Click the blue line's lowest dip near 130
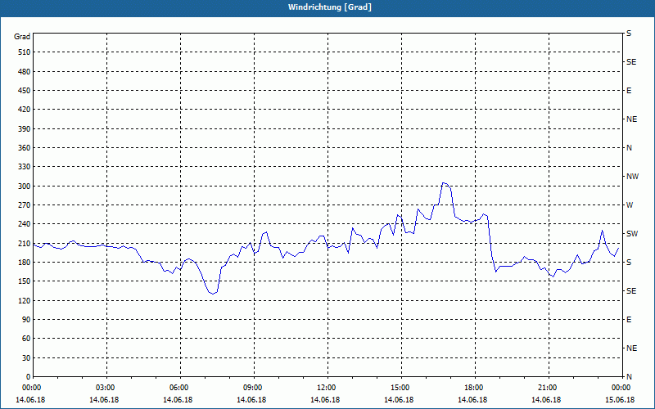 pos(213,294)
